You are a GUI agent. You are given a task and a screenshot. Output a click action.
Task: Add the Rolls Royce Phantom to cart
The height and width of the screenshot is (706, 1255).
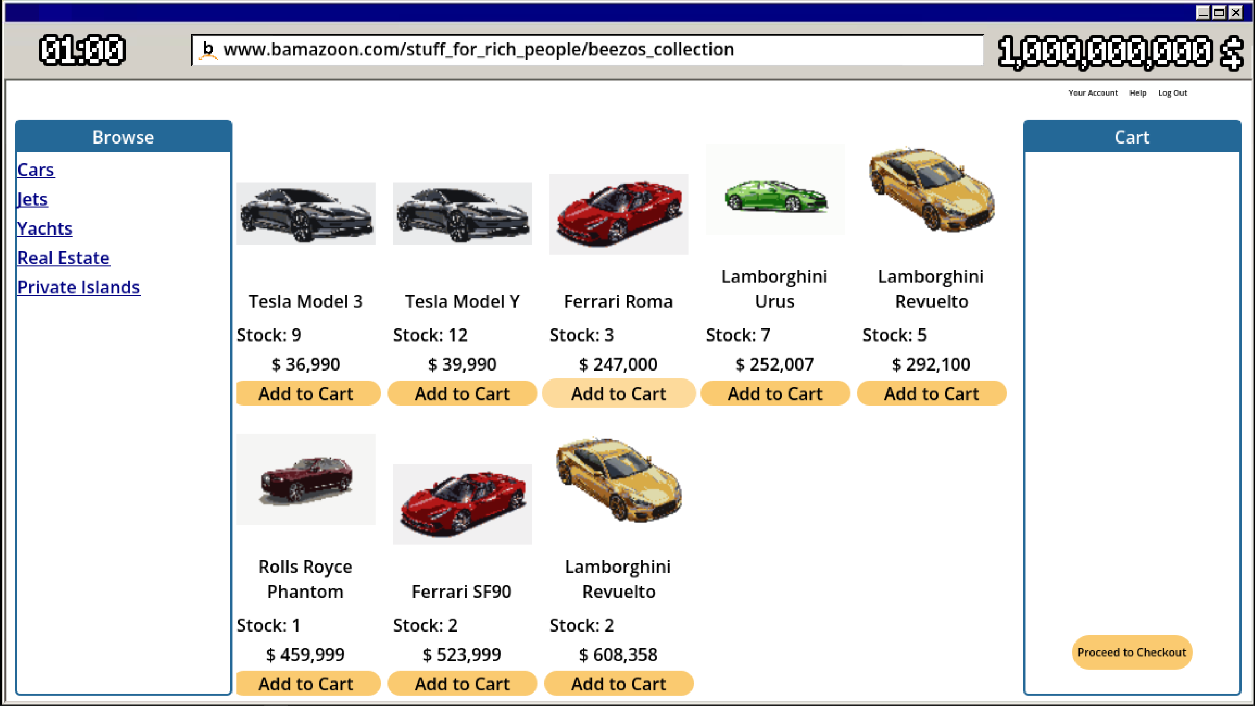(x=308, y=683)
